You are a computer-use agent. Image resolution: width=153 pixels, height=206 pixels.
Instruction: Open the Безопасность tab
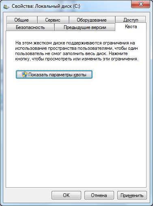[30, 27]
